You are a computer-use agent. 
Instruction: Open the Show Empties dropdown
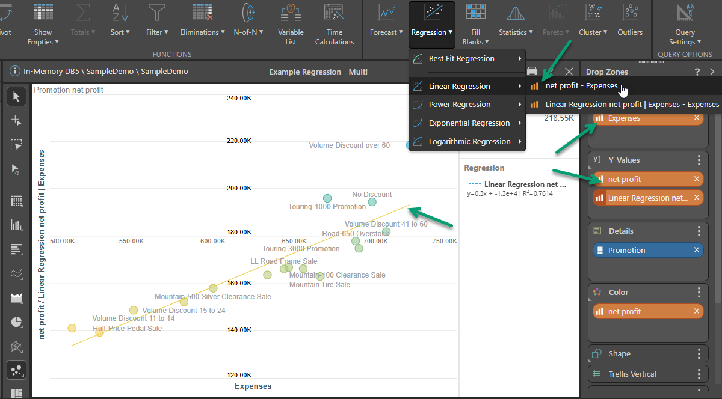(x=43, y=25)
